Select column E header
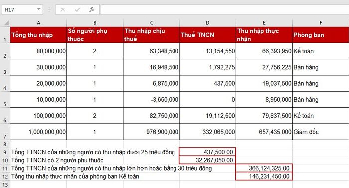 [x=264, y=23]
